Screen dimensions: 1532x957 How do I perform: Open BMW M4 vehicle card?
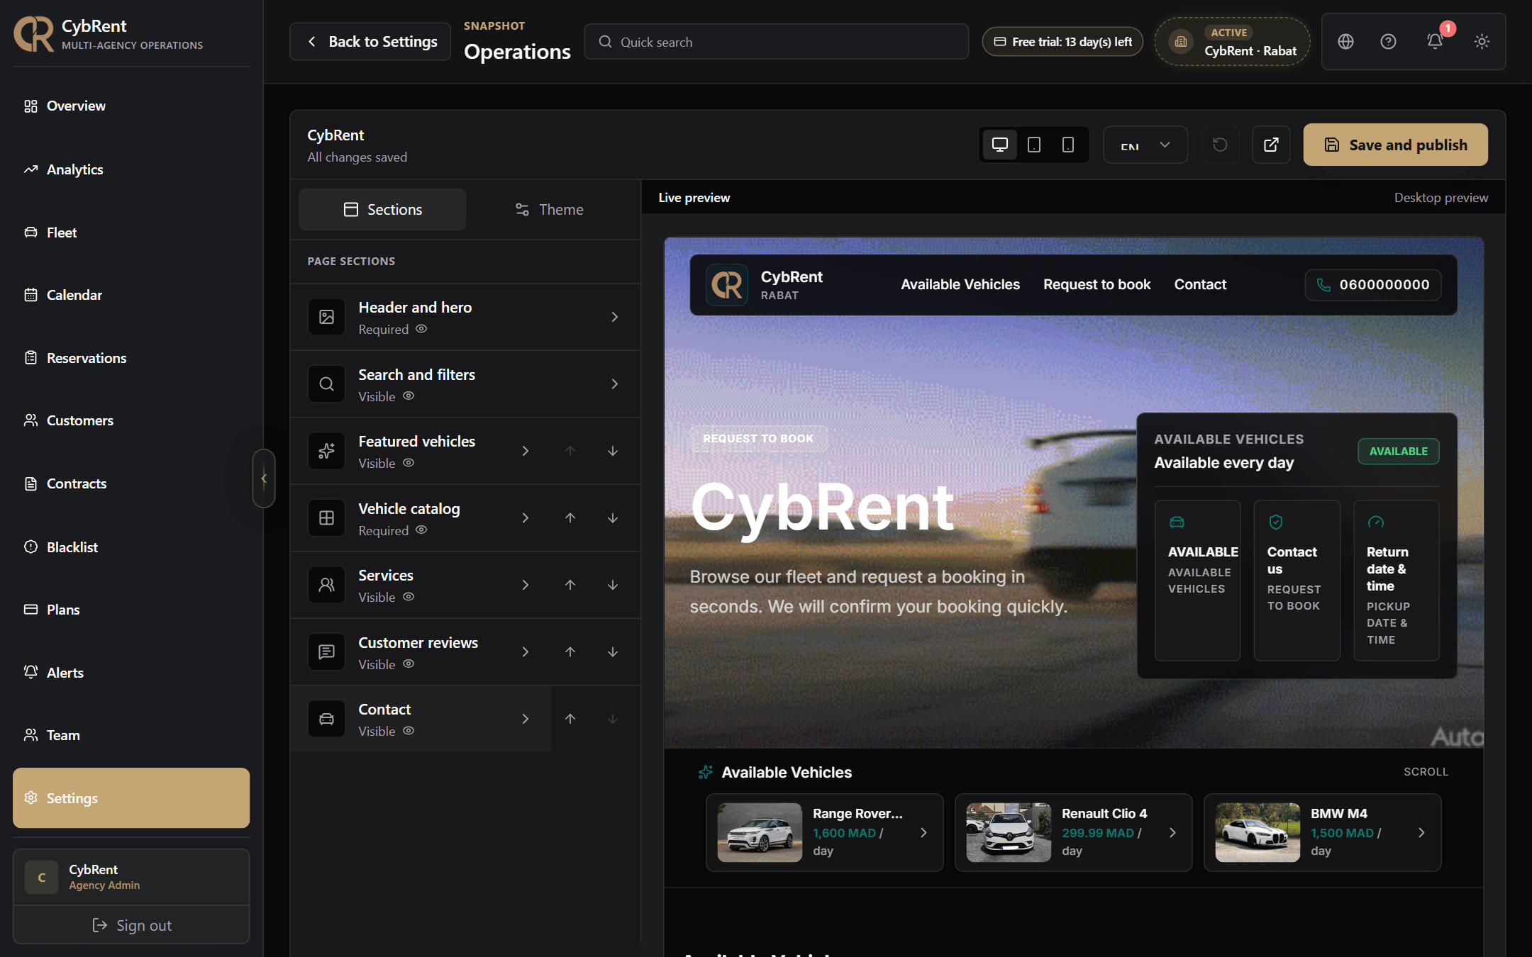tap(1322, 832)
